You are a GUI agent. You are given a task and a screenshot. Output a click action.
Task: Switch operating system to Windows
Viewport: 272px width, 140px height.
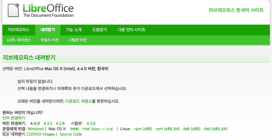pyautogui.click(x=36, y=129)
